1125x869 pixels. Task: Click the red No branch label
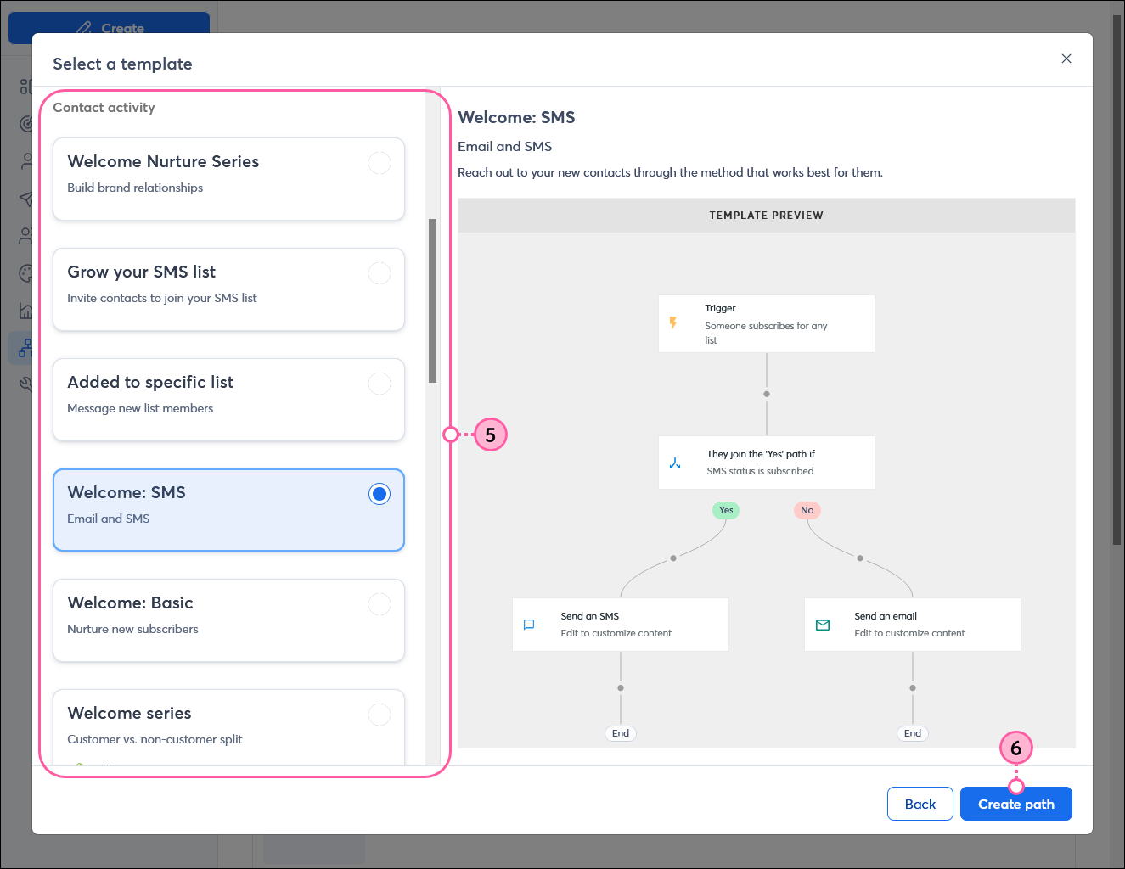coord(807,510)
